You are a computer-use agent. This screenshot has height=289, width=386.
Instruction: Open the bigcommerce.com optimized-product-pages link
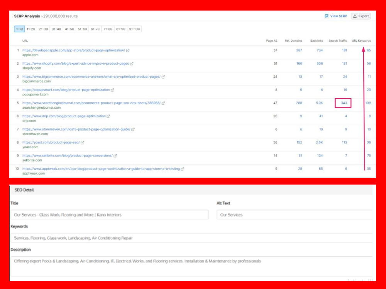pyautogui.click(x=91, y=77)
